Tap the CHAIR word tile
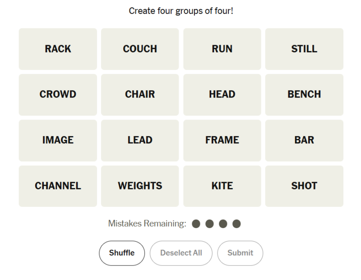361x280 pixels. click(x=140, y=95)
